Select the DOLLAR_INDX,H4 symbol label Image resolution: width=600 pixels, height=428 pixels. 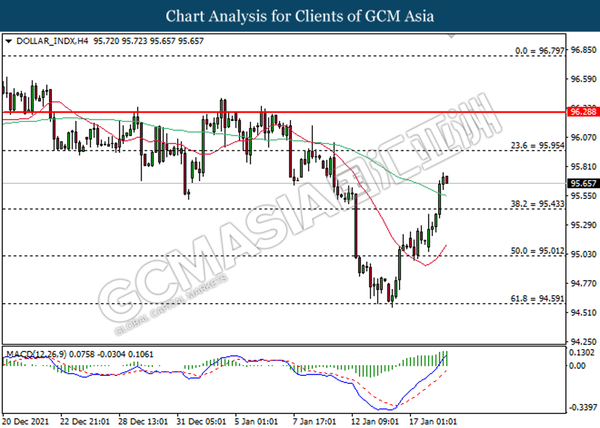point(52,41)
